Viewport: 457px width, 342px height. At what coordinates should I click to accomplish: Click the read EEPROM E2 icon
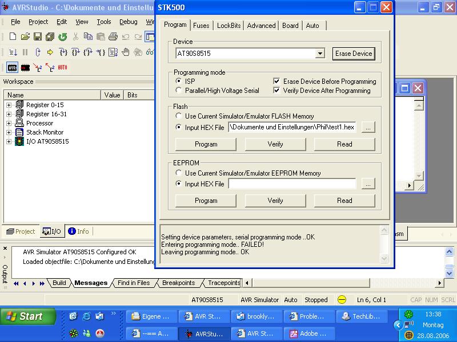(50, 68)
